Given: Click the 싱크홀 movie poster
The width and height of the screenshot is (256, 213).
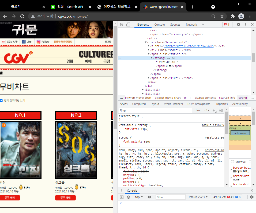Looking at the screenshot, I should point(76,150).
